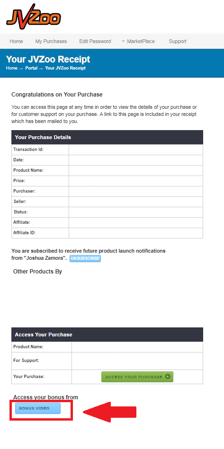The image size is (224, 449).
Task: Click the Portal breadcrumb link
Action: click(x=31, y=68)
